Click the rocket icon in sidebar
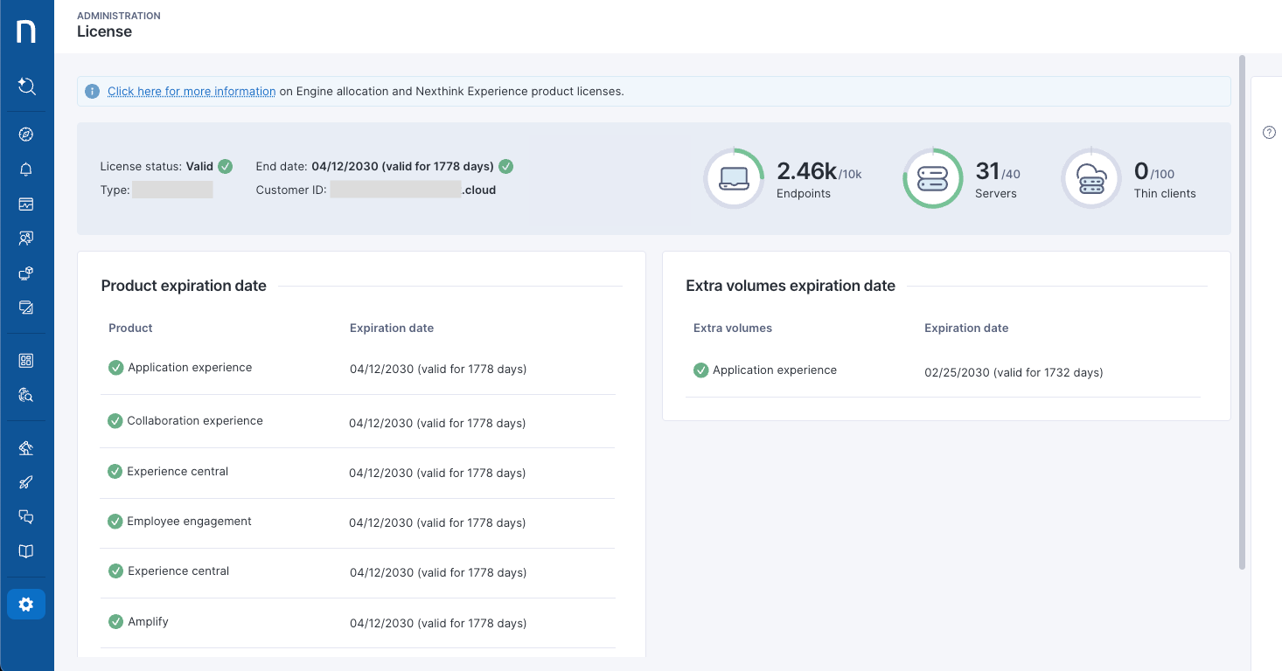1282x671 pixels. coord(26,482)
